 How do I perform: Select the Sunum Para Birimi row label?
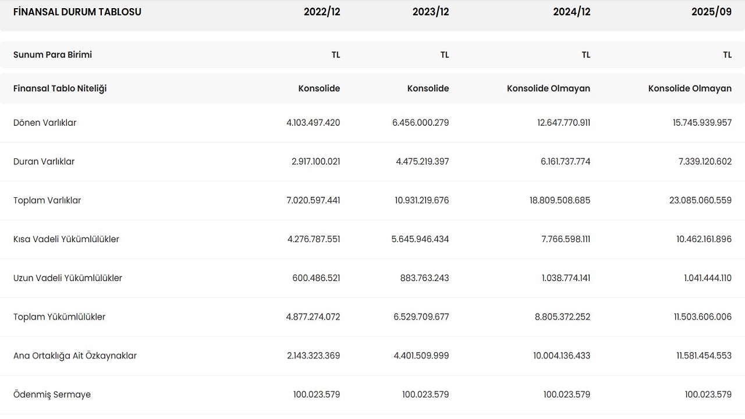(52, 55)
